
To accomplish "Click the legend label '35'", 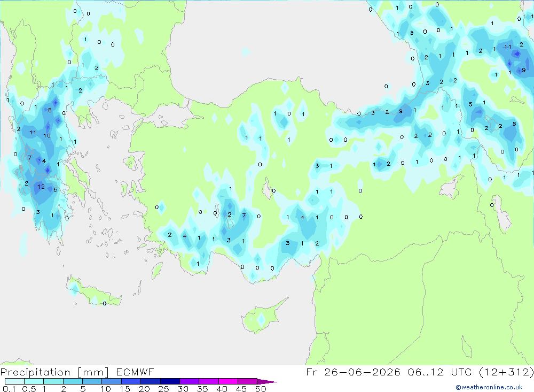I will 202,389.
